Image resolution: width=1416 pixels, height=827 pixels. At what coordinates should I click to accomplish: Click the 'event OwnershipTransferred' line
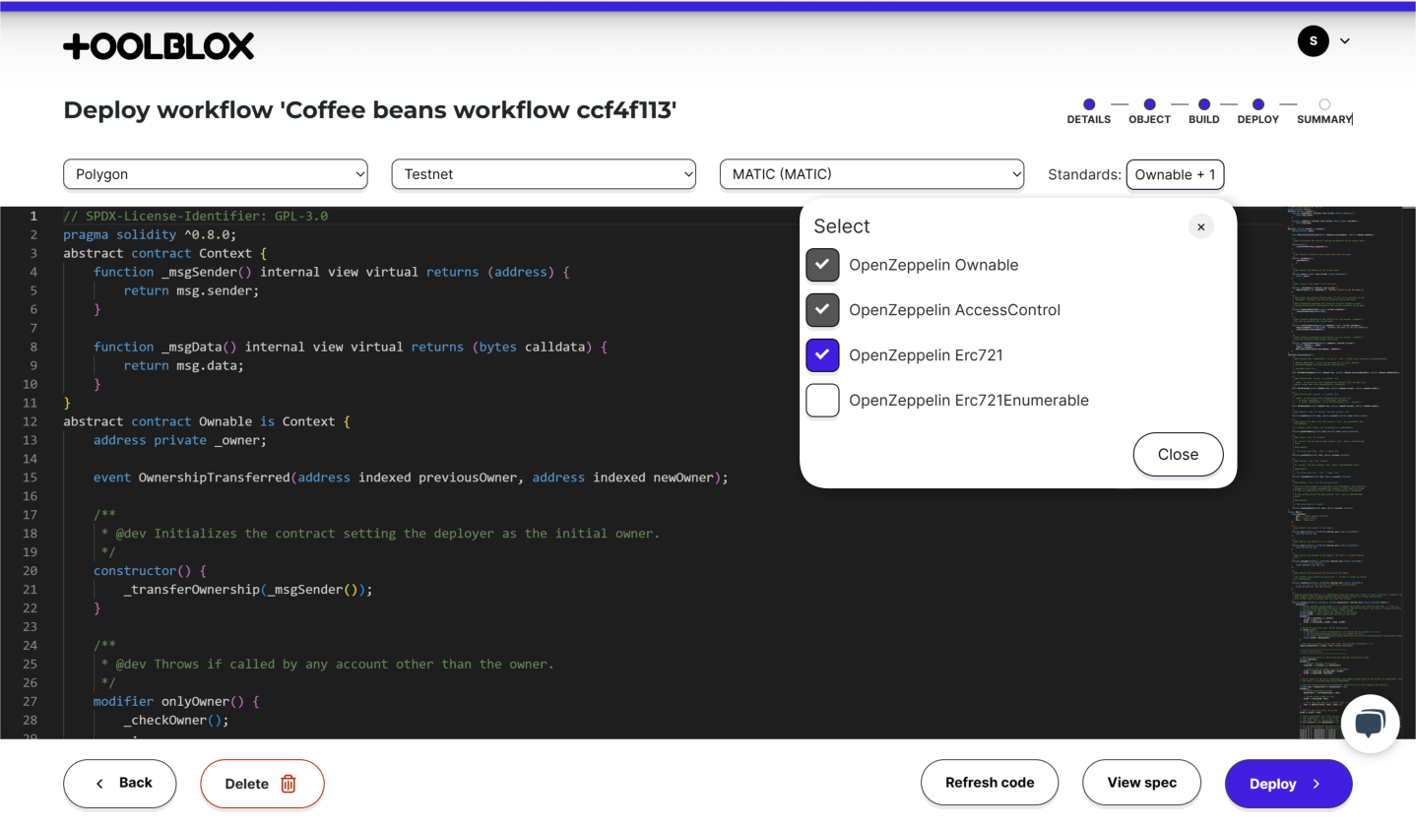[x=411, y=477]
